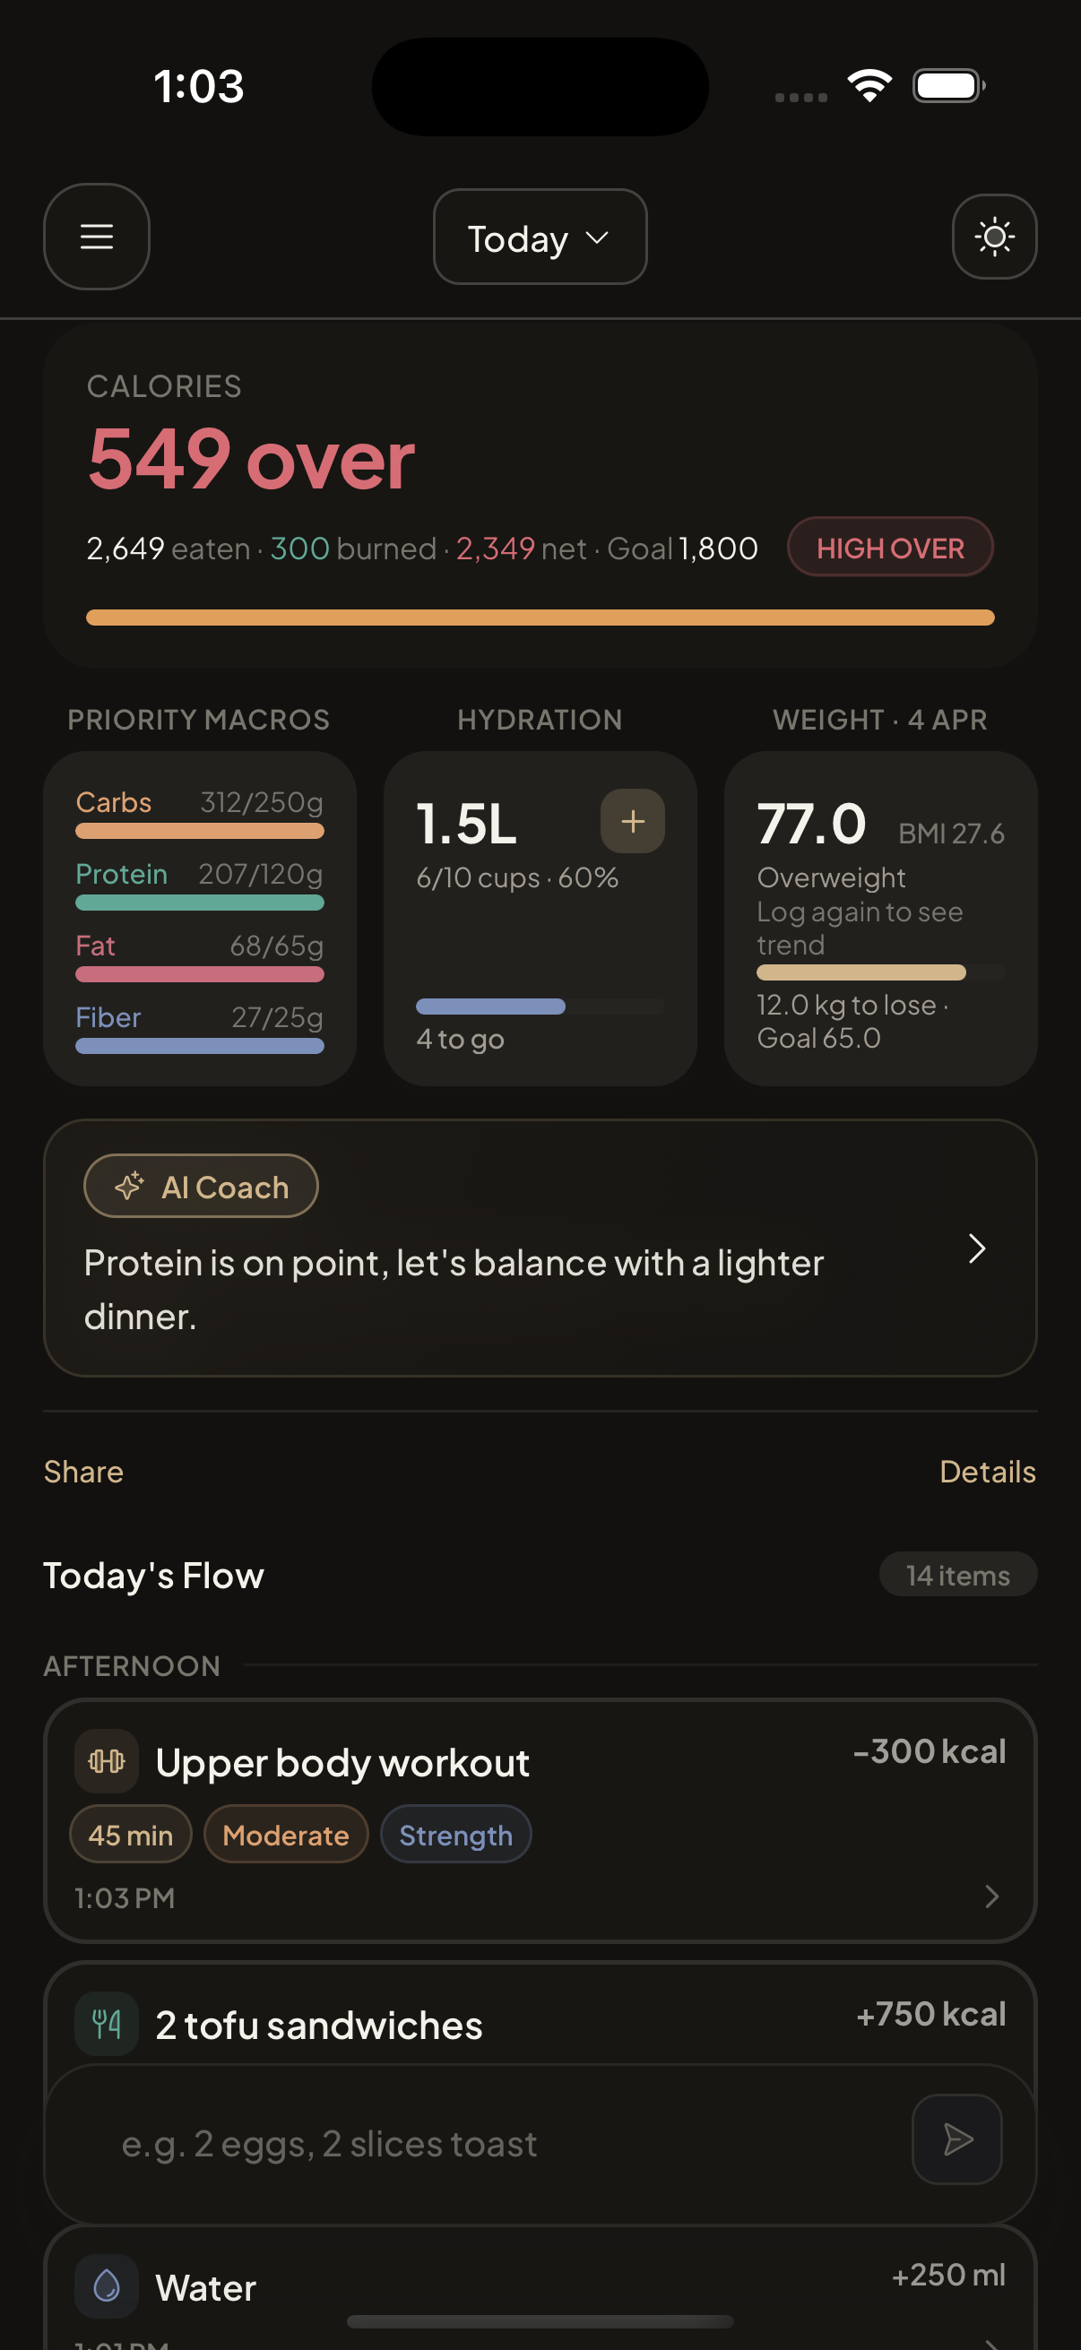Open the hamburger navigation menu

click(x=96, y=238)
